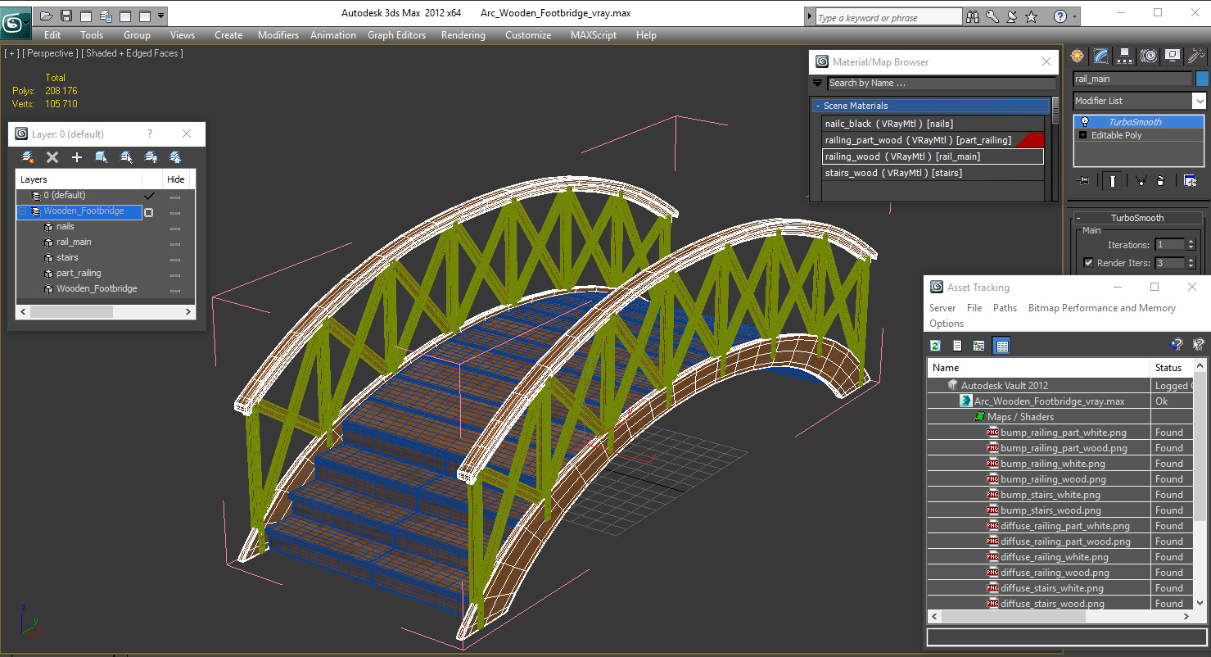This screenshot has height=657, width=1211.
Task: Click the Open File icon in quick access toolbar
Action: pos(47,16)
